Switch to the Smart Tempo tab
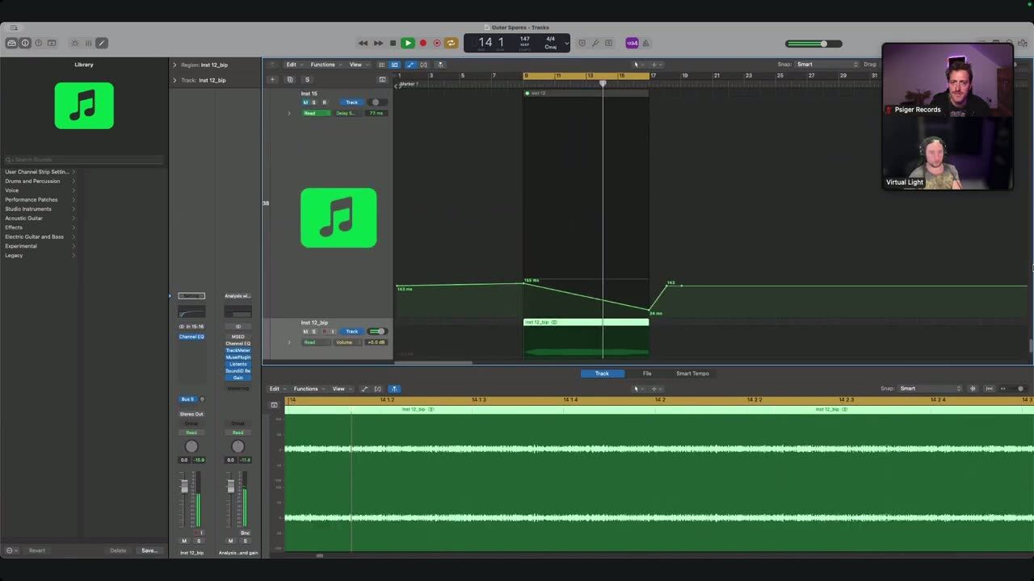This screenshot has width=1034, height=581. pyautogui.click(x=692, y=374)
